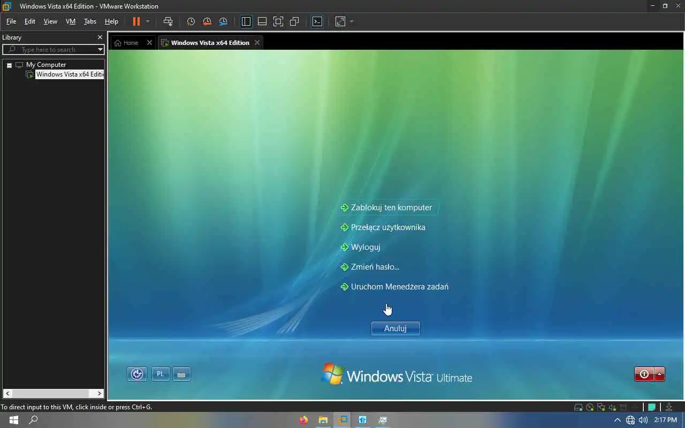
Task: Close the Home tab
Action: [149, 43]
